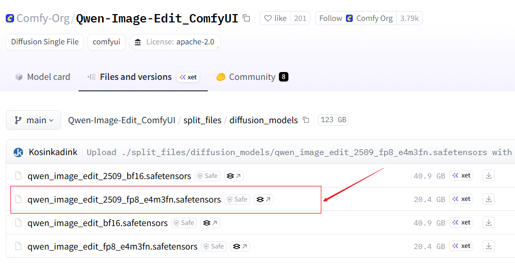Select the comfyui tag

point(106,42)
